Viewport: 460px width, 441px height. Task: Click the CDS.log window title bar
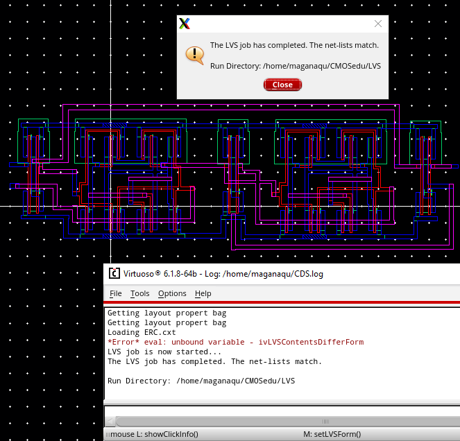(x=278, y=274)
